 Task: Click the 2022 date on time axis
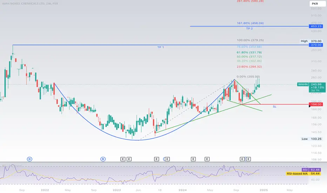tap(45, 190)
